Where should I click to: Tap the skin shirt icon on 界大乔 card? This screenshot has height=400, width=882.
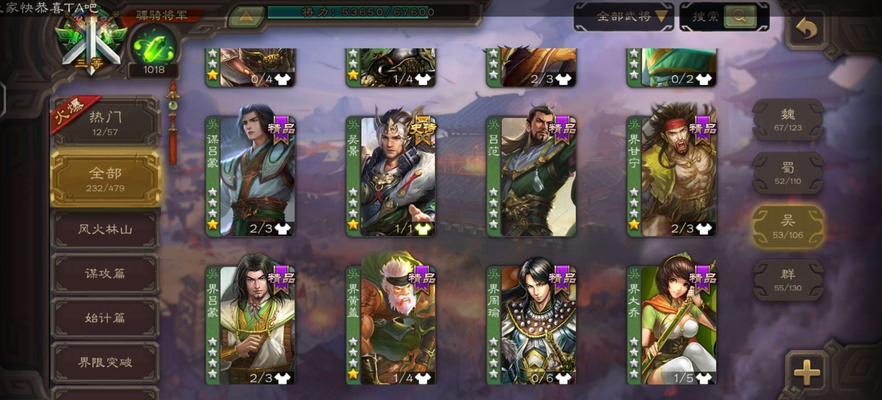(x=704, y=378)
